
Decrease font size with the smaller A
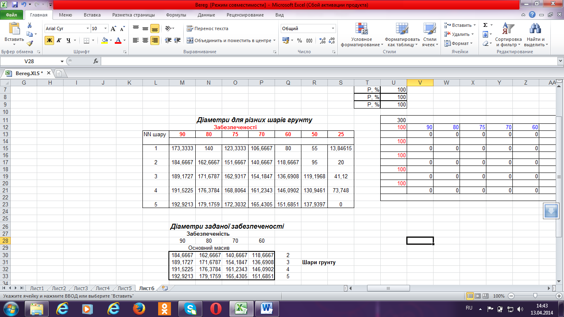pos(122,28)
